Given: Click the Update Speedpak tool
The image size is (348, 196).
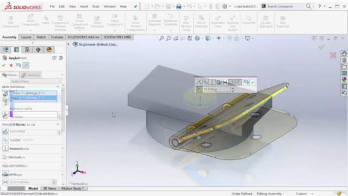Looking at the screenshot, I should coord(266,22).
